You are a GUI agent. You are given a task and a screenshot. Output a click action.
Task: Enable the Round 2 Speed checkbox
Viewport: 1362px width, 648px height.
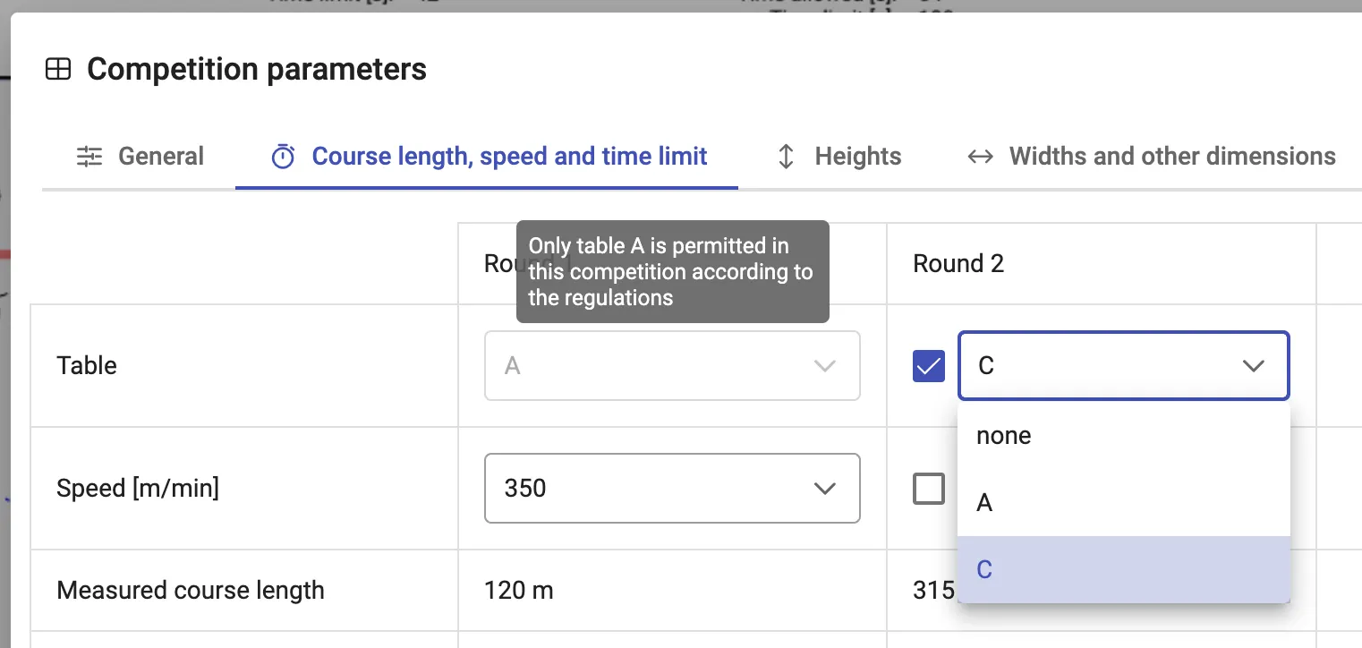click(929, 489)
